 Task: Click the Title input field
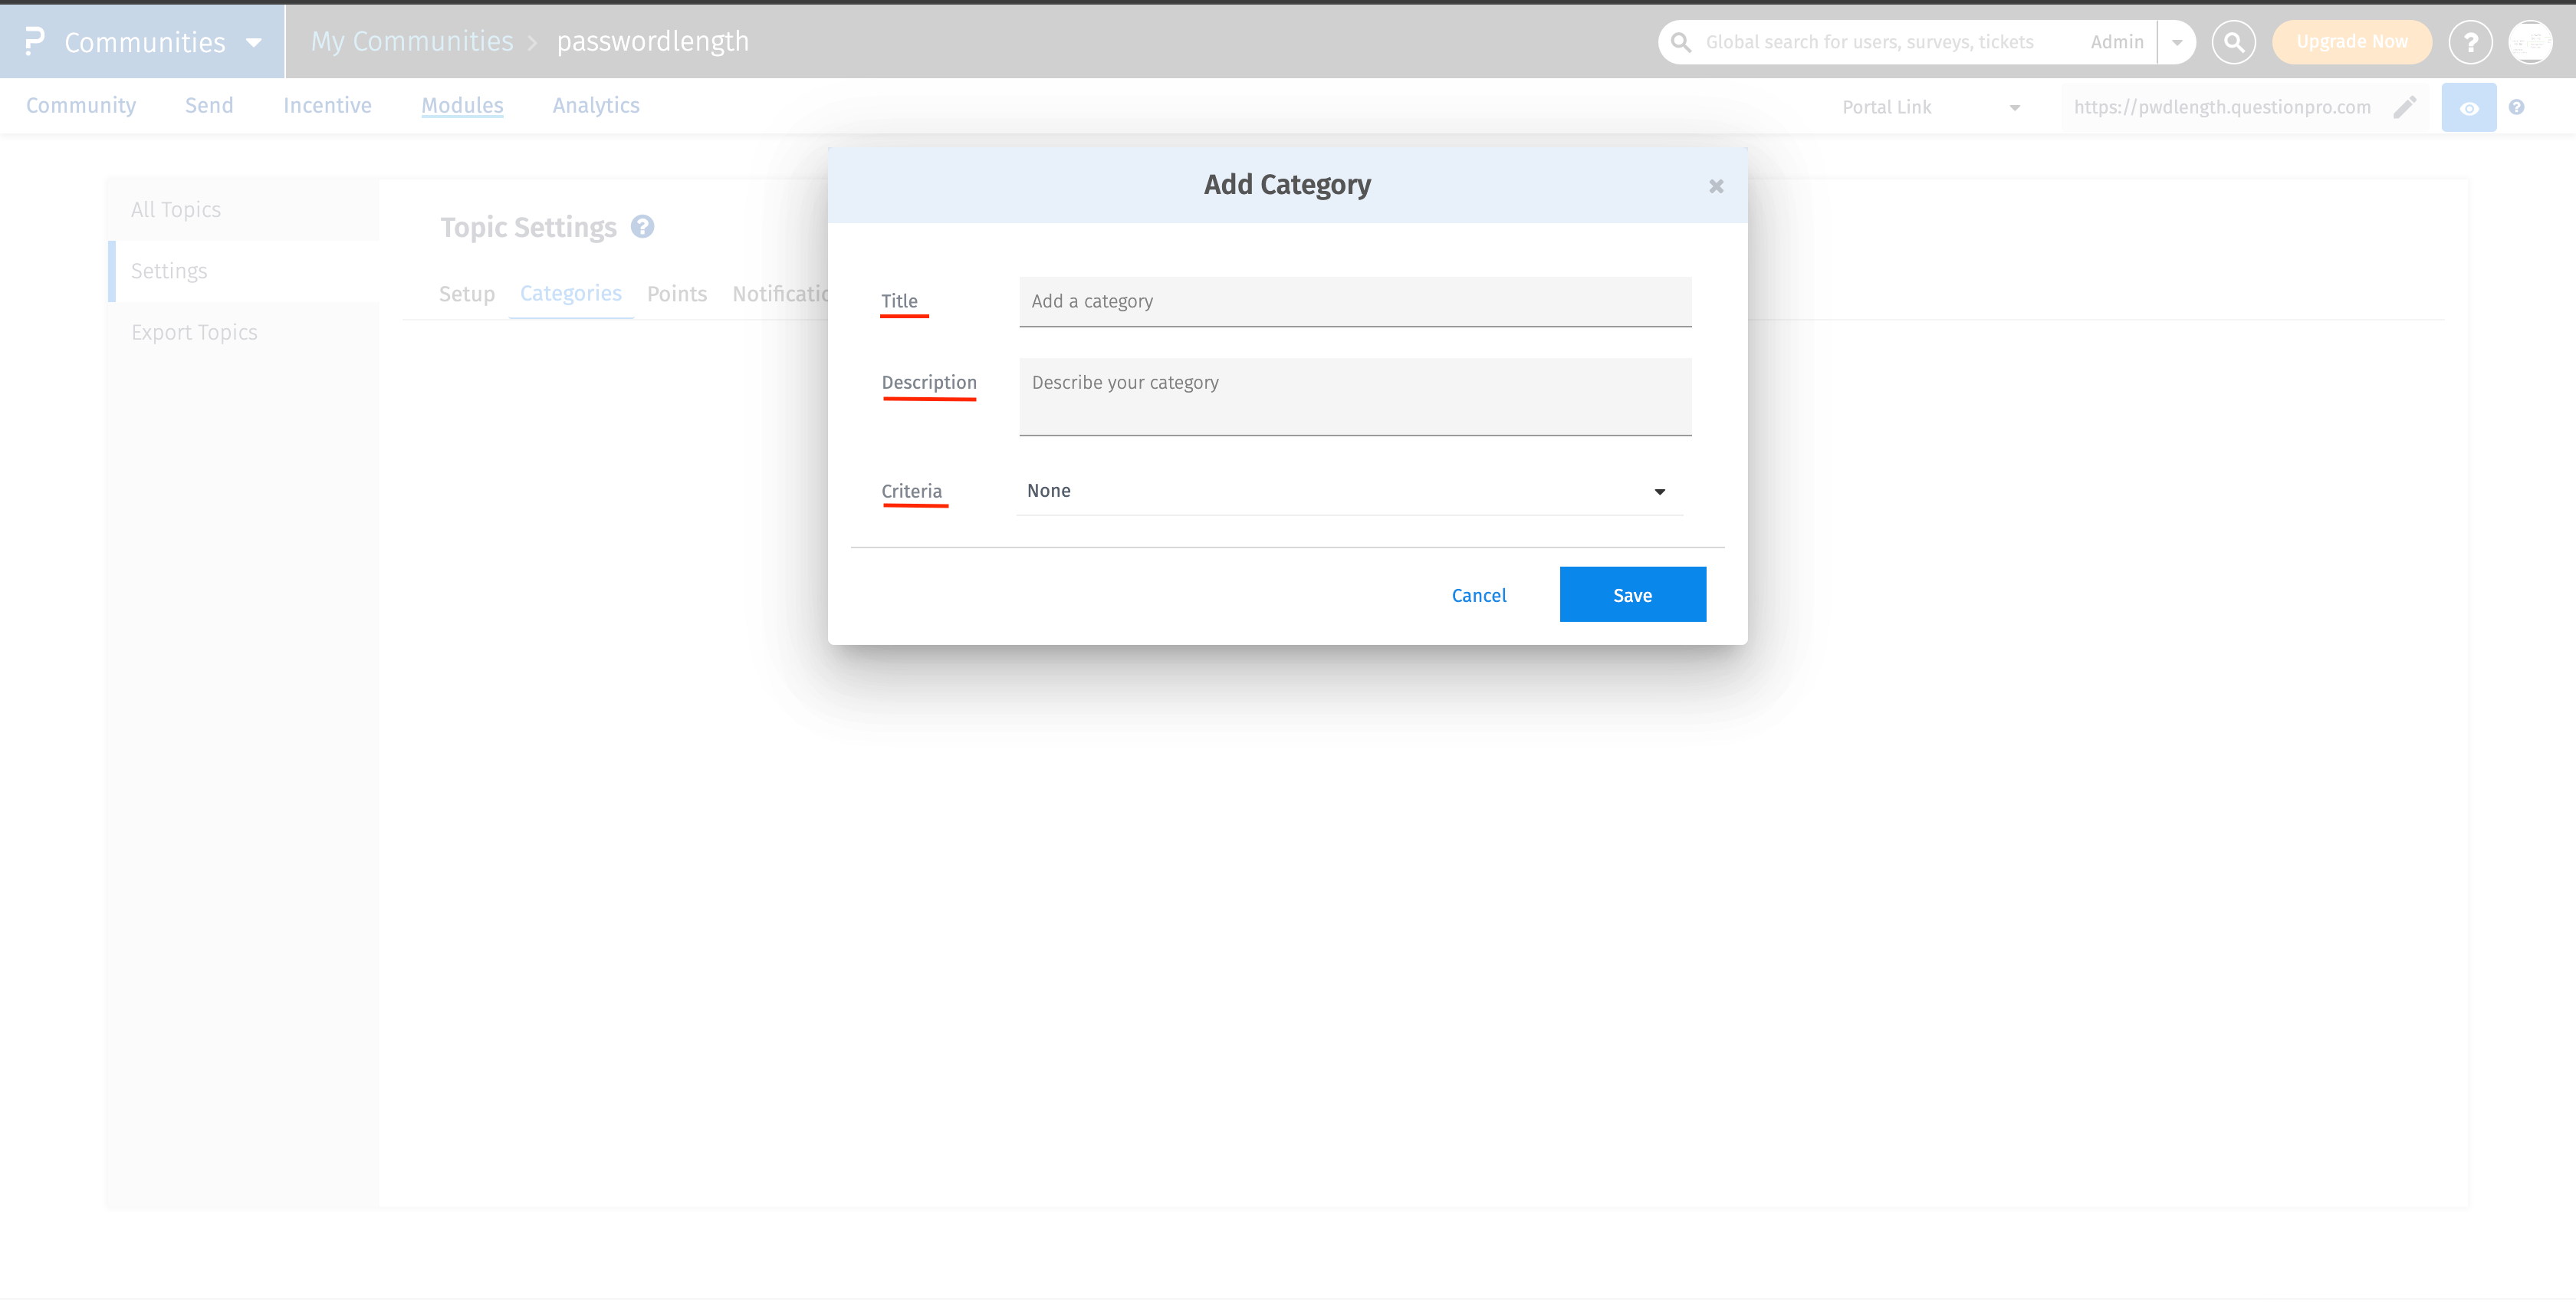pyautogui.click(x=1354, y=301)
